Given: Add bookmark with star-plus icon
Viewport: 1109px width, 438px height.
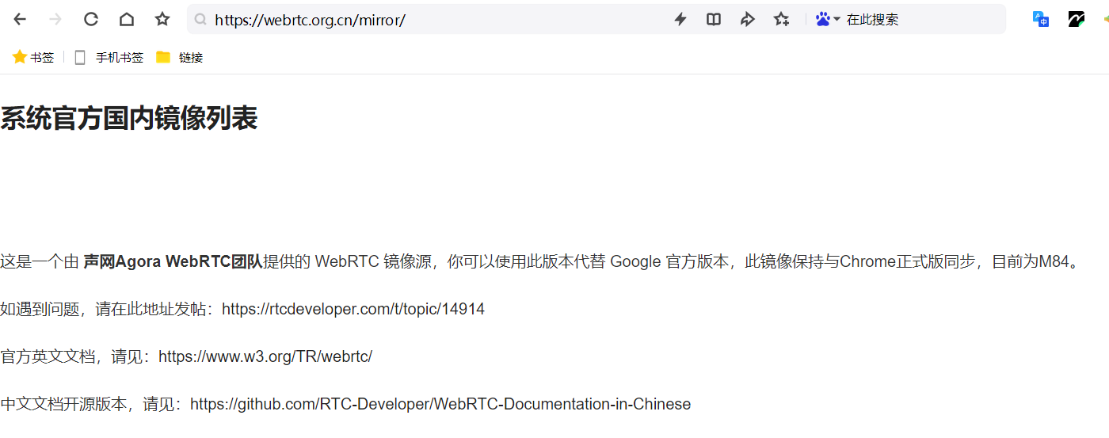Looking at the screenshot, I should [x=782, y=19].
